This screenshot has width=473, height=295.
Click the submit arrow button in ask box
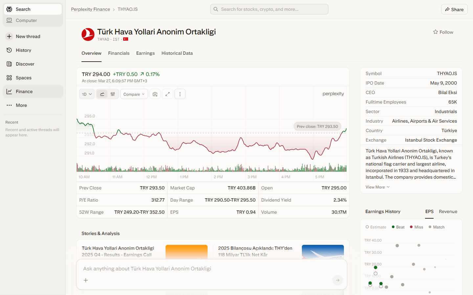click(337, 280)
